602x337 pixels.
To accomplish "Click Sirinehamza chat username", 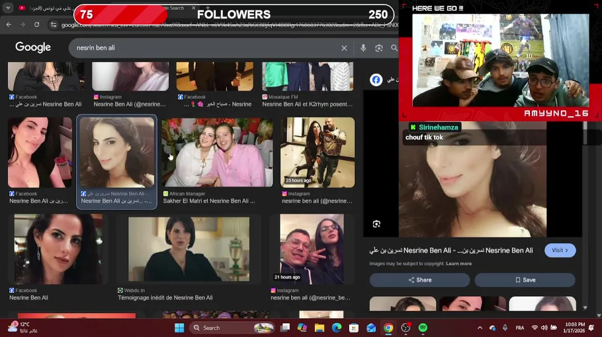I will (438, 127).
